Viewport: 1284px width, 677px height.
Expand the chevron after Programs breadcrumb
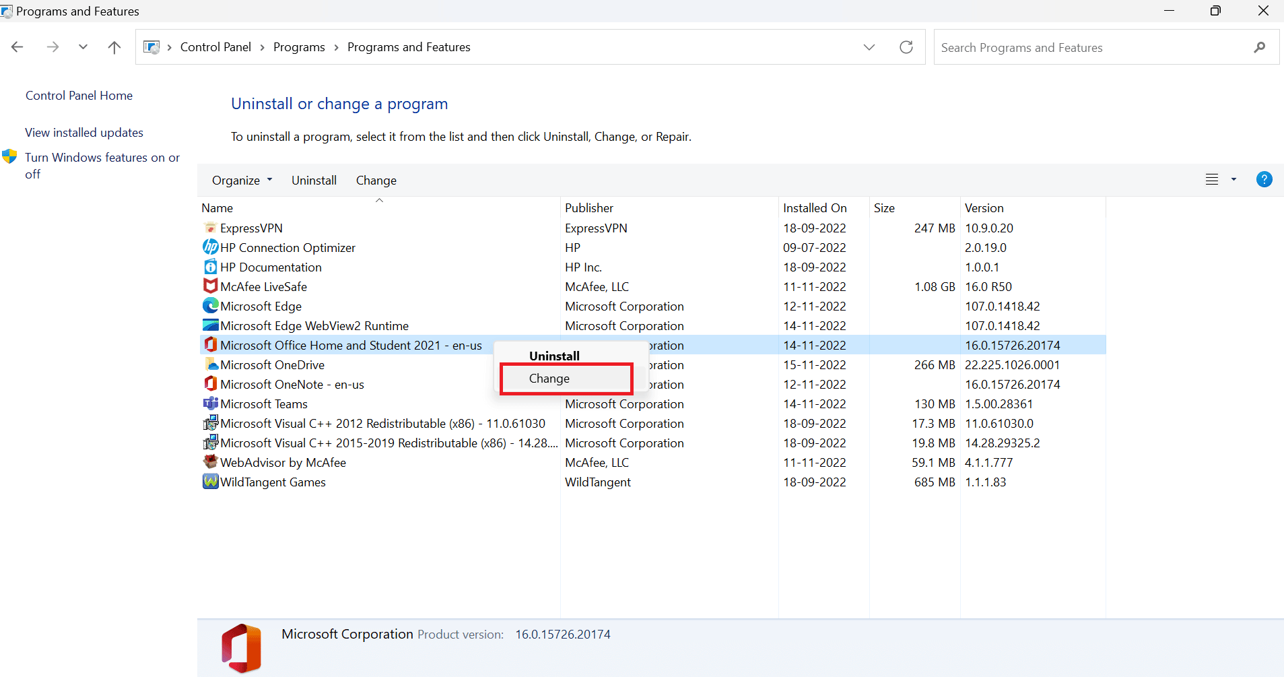point(336,47)
